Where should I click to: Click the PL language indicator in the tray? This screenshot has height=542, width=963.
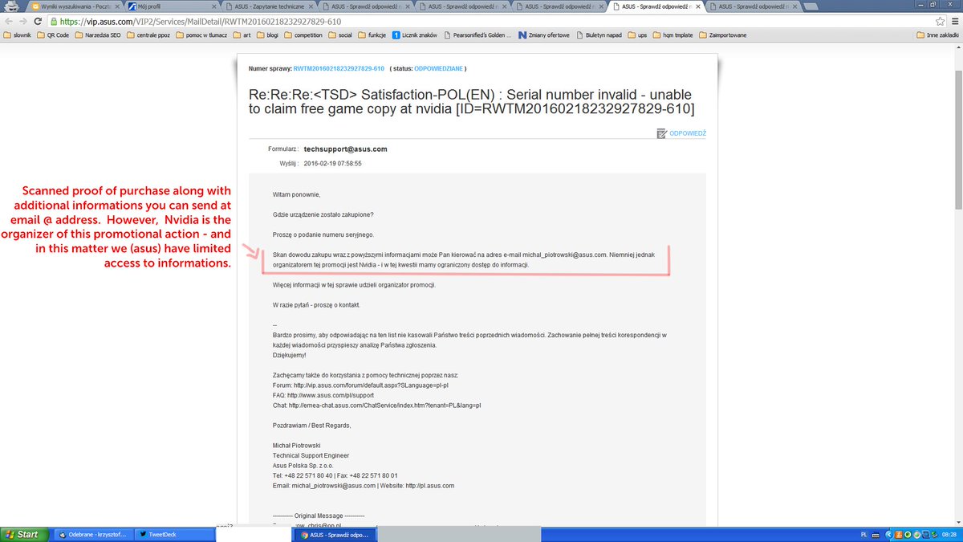tap(863, 534)
